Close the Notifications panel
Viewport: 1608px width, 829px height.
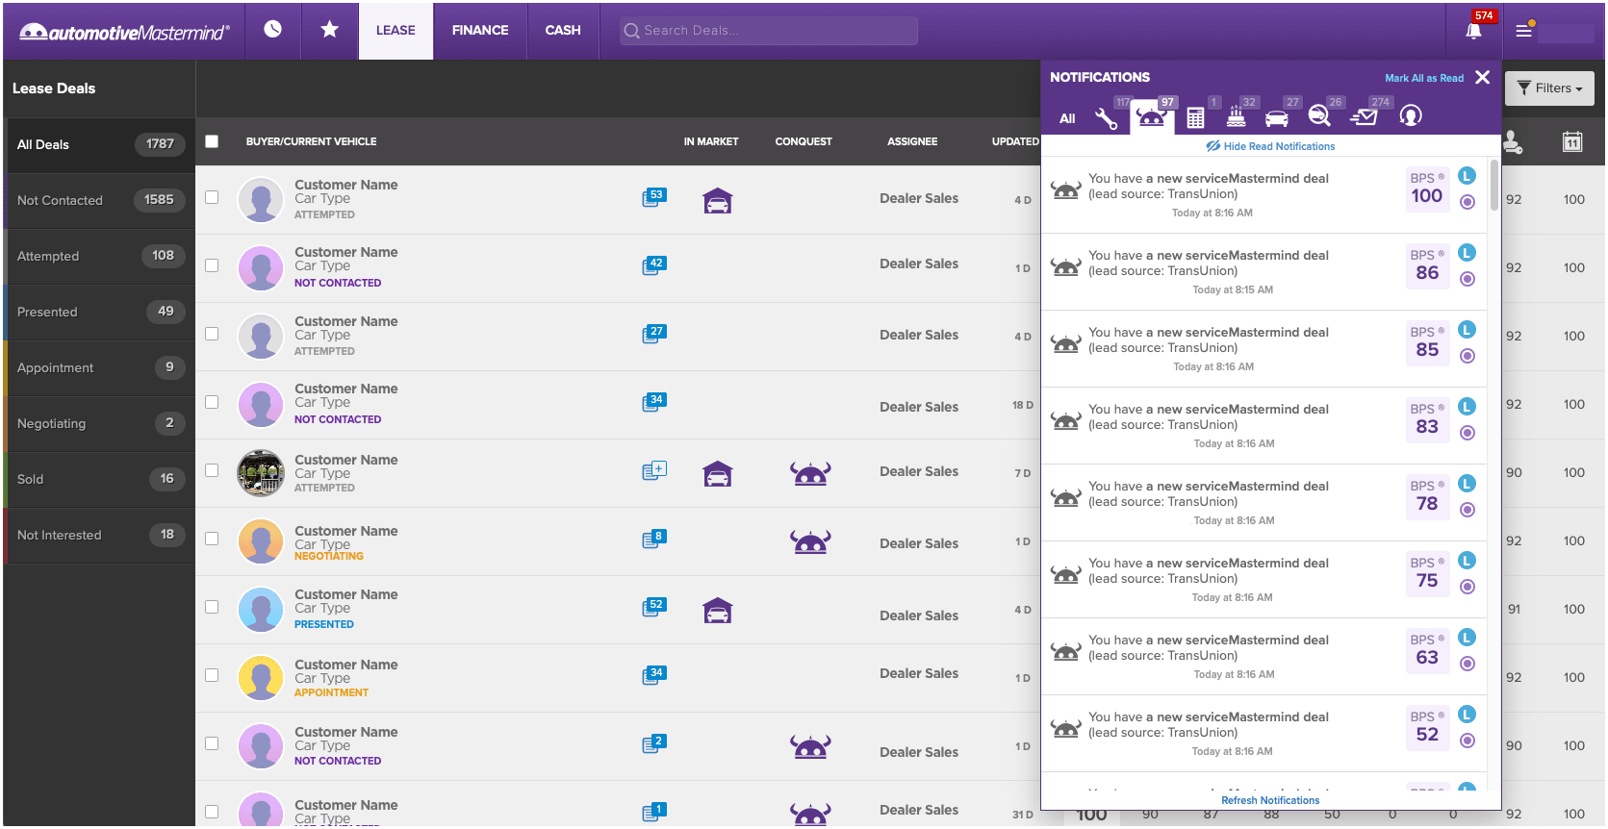click(1483, 77)
